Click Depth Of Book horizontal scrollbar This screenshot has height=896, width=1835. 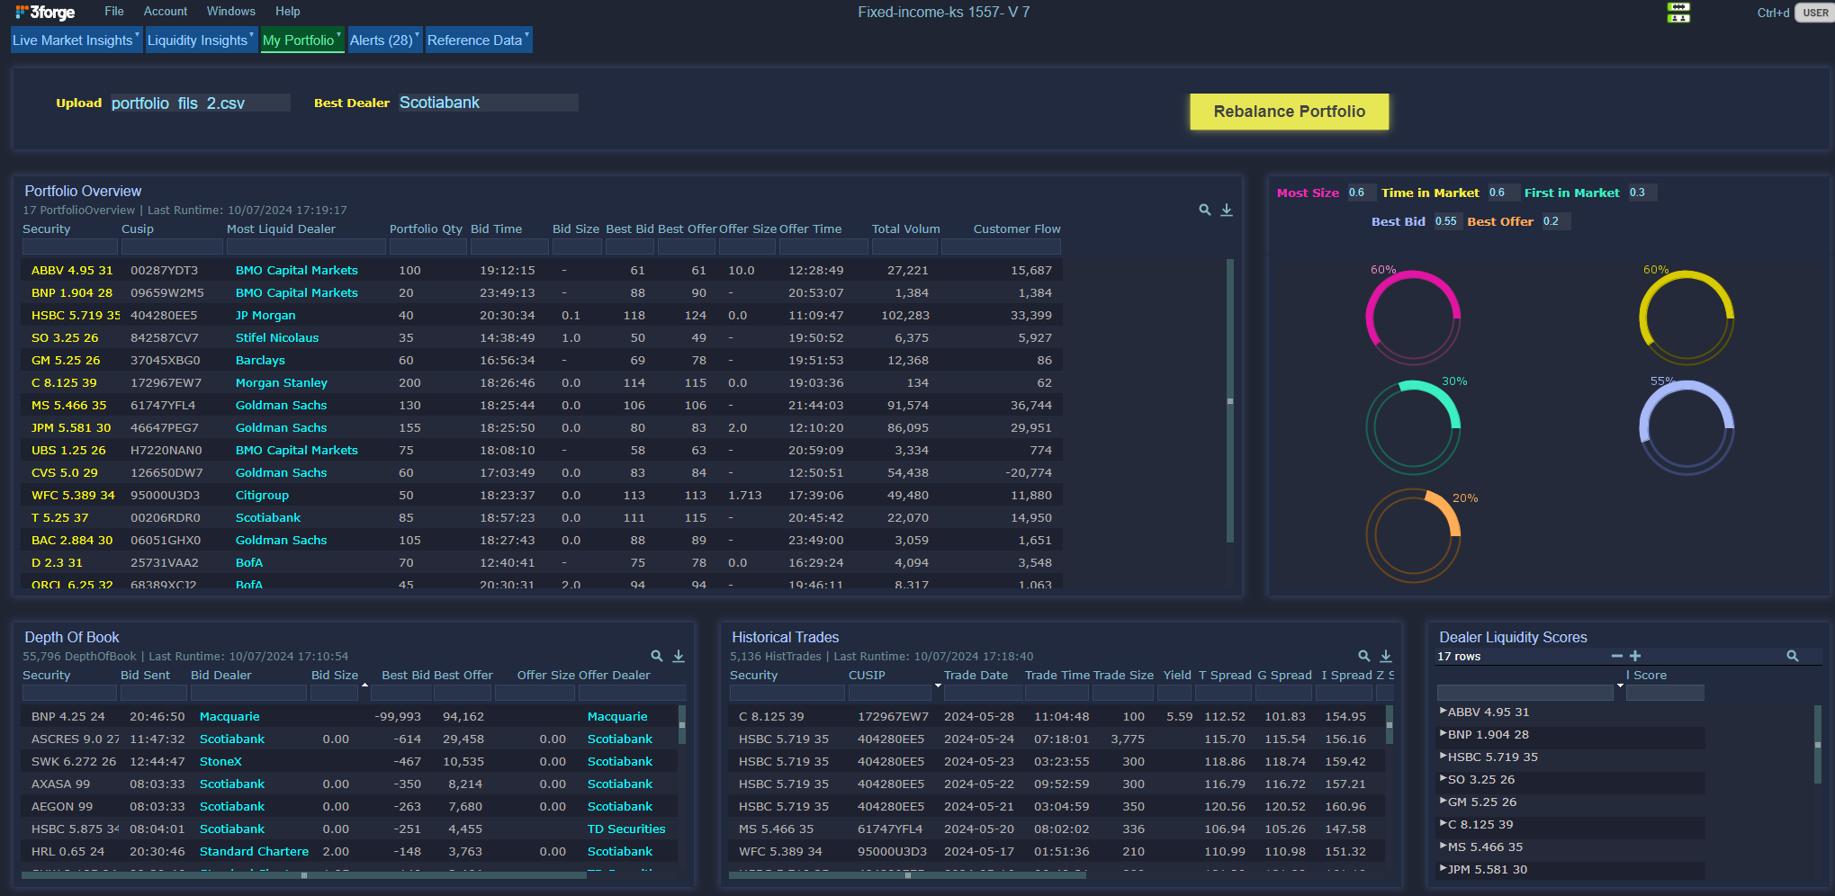[304, 875]
